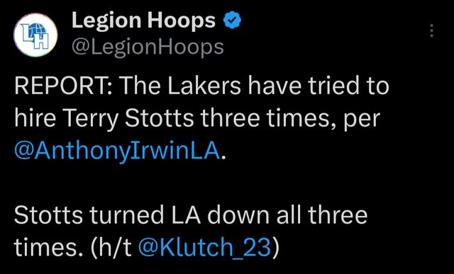Click the blue verified checkmark badge
Screen dimensions: 454x274
[x=232, y=21]
